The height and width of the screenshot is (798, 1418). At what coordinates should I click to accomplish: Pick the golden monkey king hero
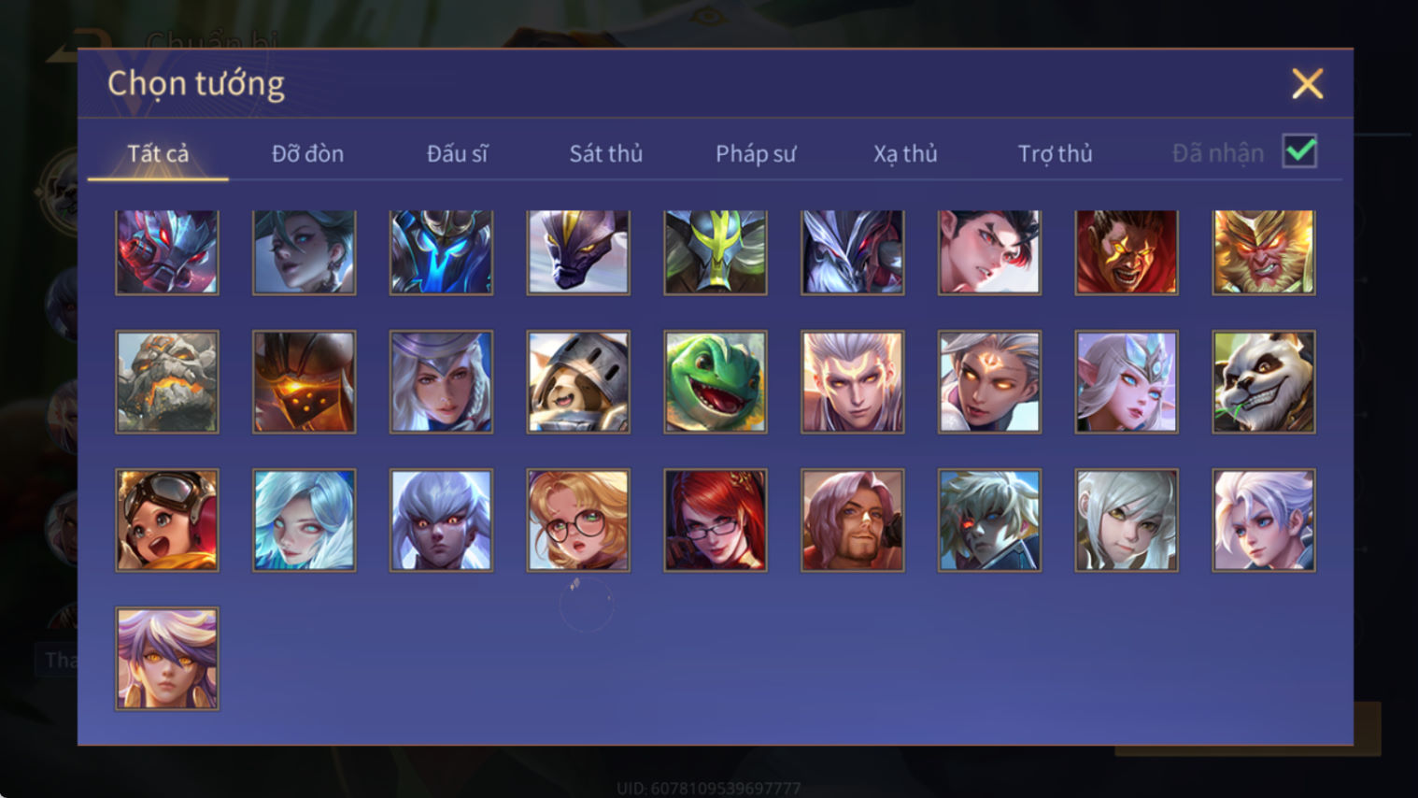click(1264, 252)
